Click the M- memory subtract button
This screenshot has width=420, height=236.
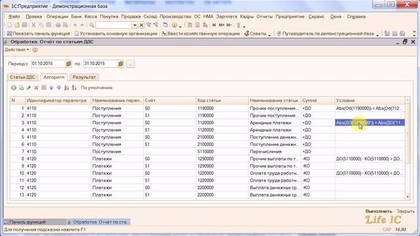[x=229, y=25]
